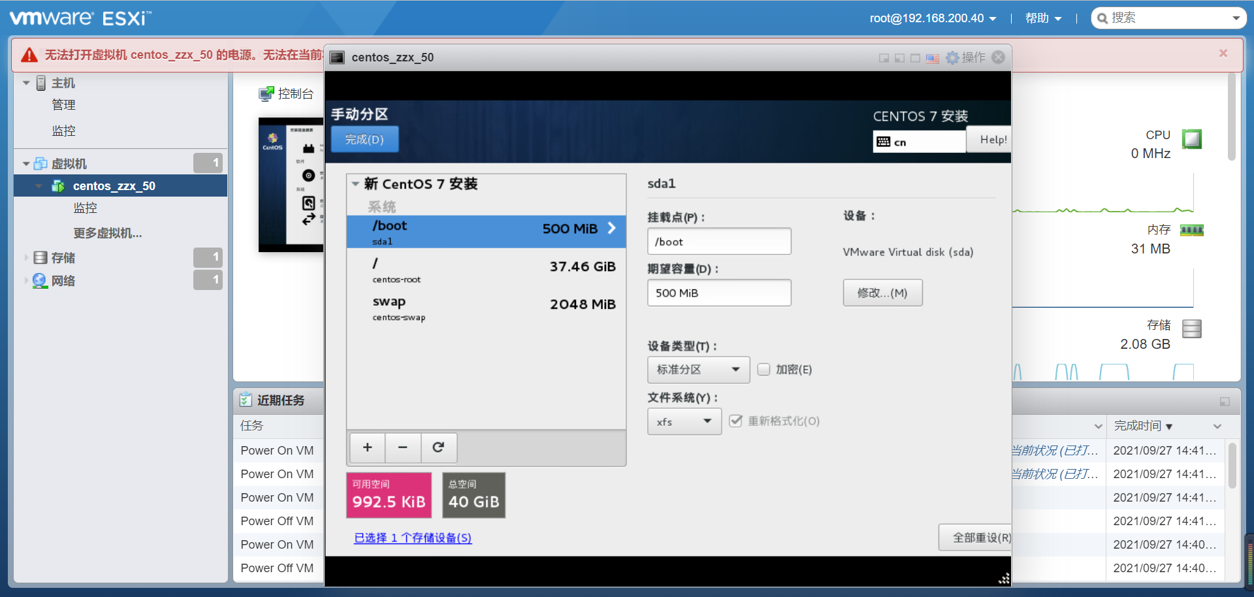Click the console window title screen icon
The height and width of the screenshot is (597, 1254).
[337, 57]
